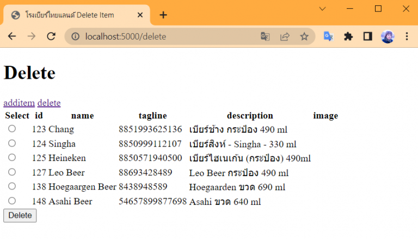Bookmark this page with the star icon

(304, 36)
